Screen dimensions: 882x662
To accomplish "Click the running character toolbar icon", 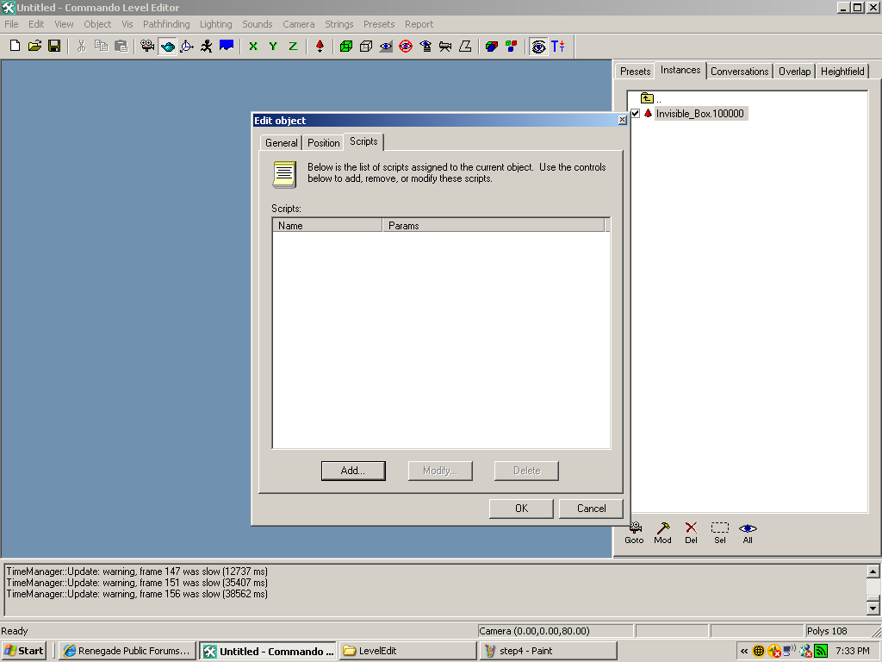I will pyautogui.click(x=207, y=46).
